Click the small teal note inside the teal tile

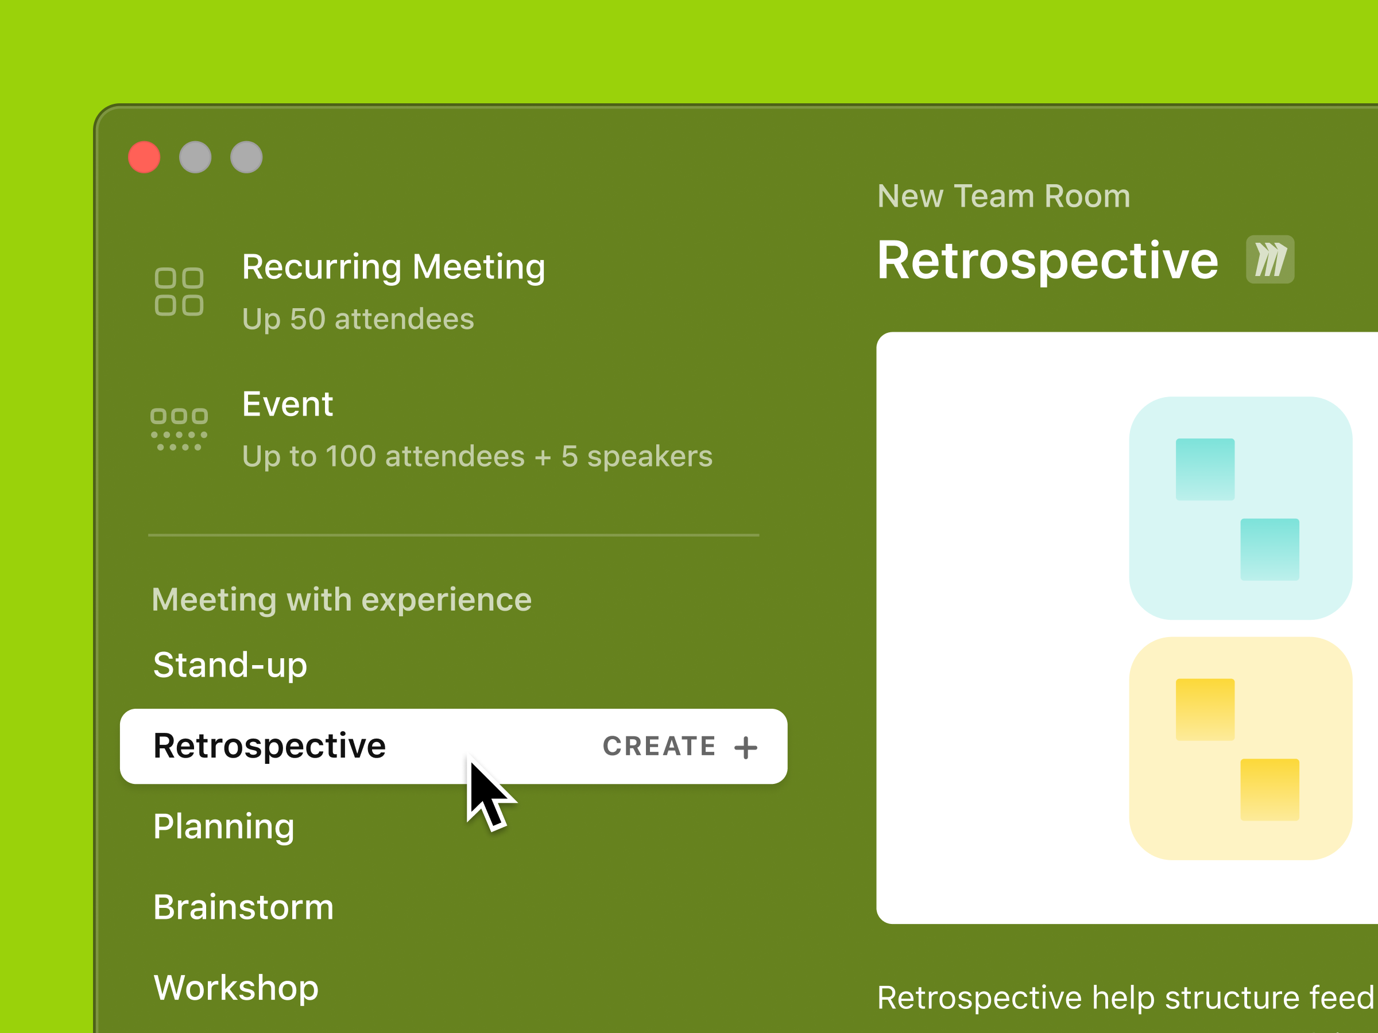pos(1204,471)
